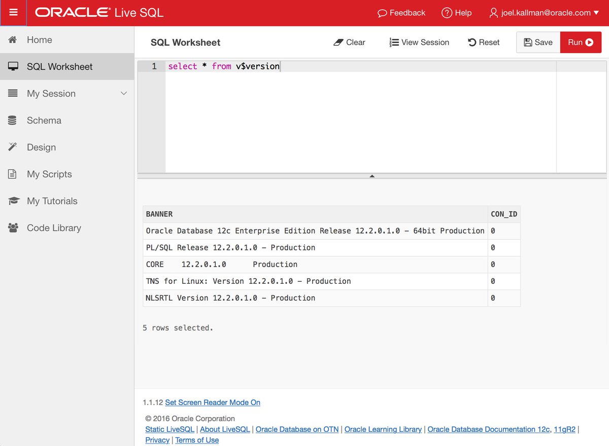Click the Help question mark icon
The height and width of the screenshot is (446, 609).
pos(447,13)
